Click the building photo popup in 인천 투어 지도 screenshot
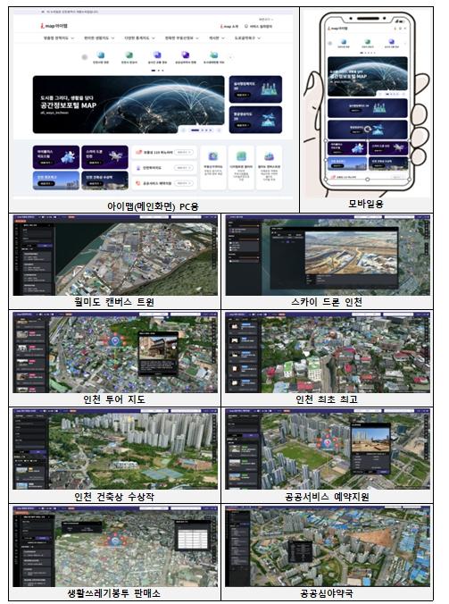Viewport: 449px width, 604px height. pos(158,354)
